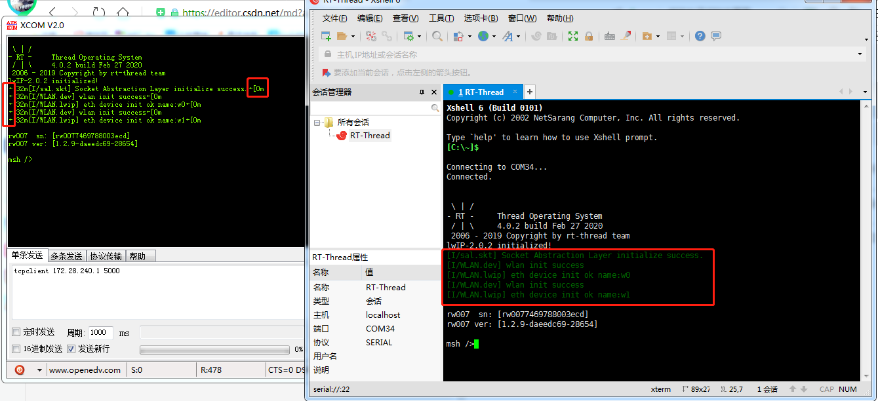Click the + button to open new session tab

(529, 92)
